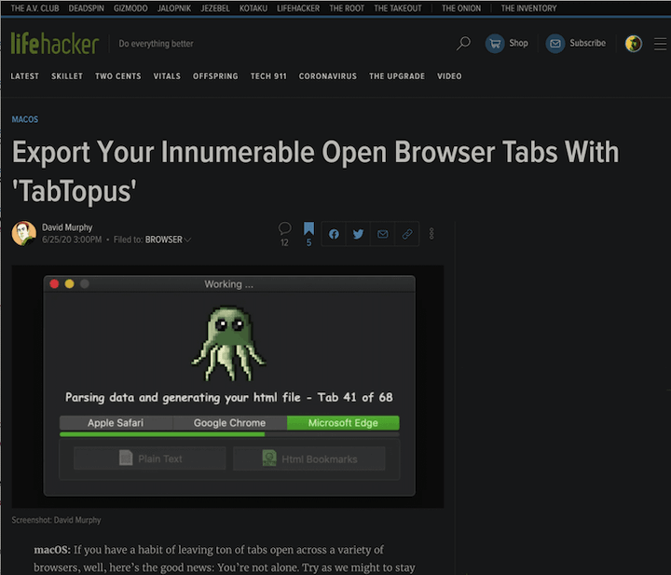The height and width of the screenshot is (575, 671).
Task: Open the VIDEO section
Action: pos(449,76)
